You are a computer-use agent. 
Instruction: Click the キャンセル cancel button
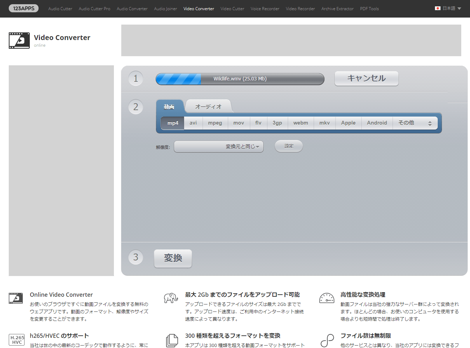[x=367, y=78]
